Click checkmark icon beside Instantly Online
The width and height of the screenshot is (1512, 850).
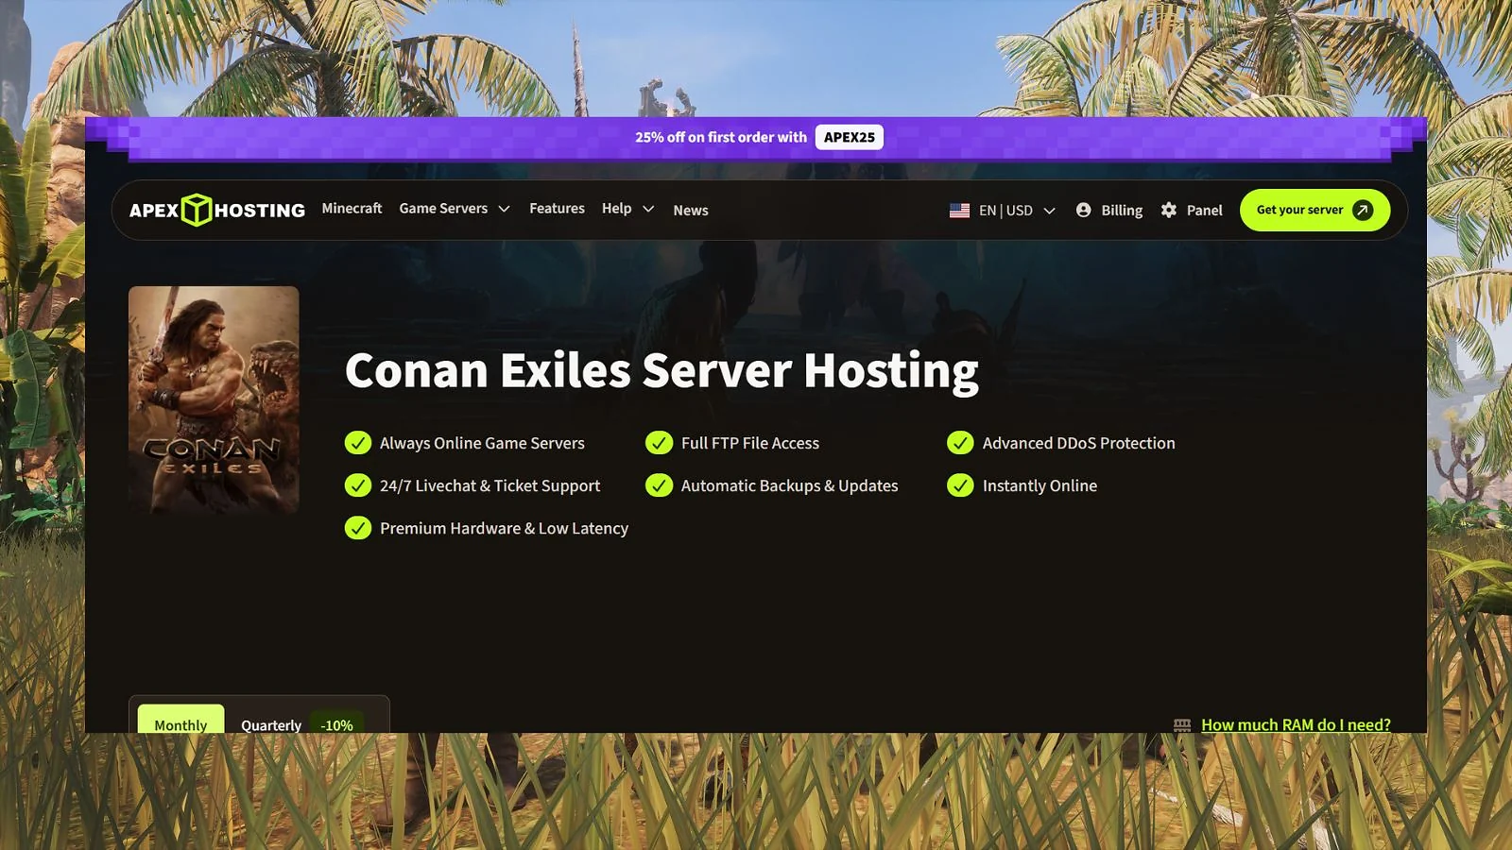point(960,485)
